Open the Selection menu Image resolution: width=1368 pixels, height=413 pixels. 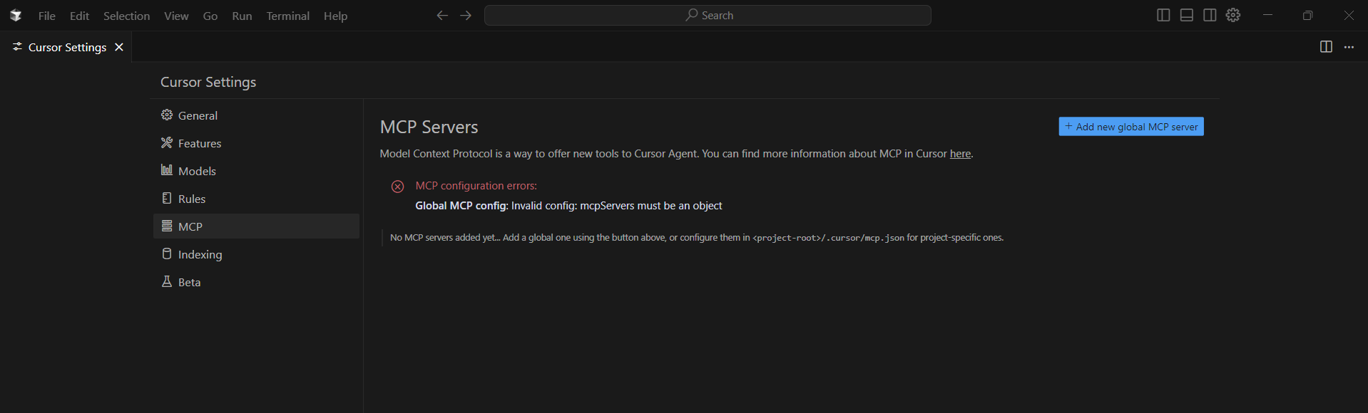click(x=126, y=16)
